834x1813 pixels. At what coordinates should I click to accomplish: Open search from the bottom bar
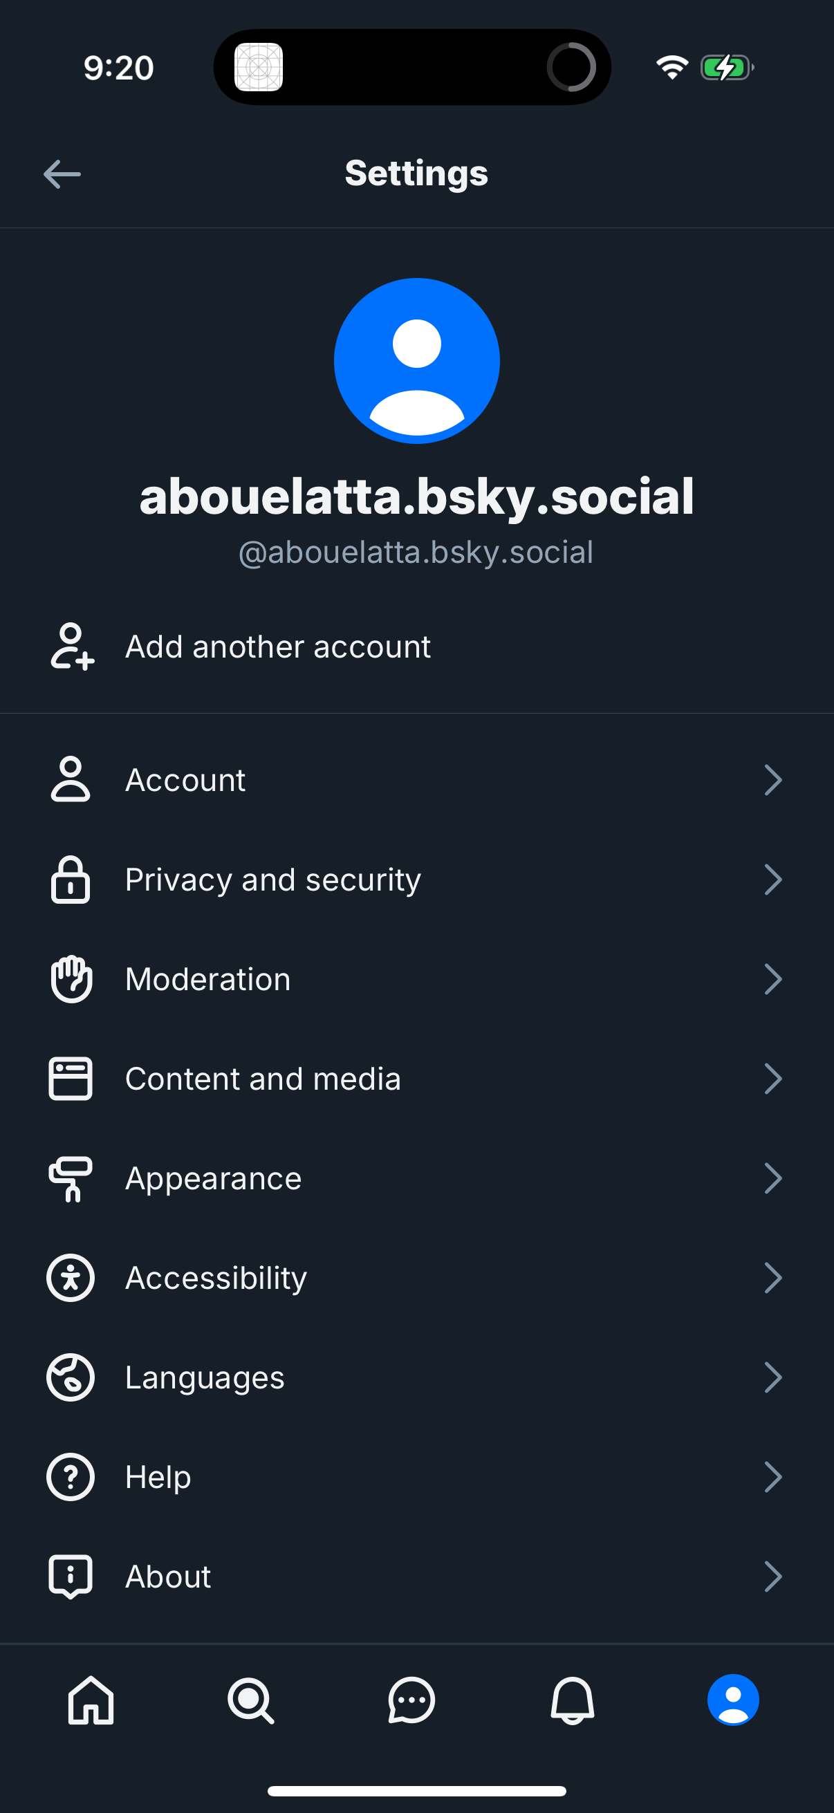[251, 1702]
